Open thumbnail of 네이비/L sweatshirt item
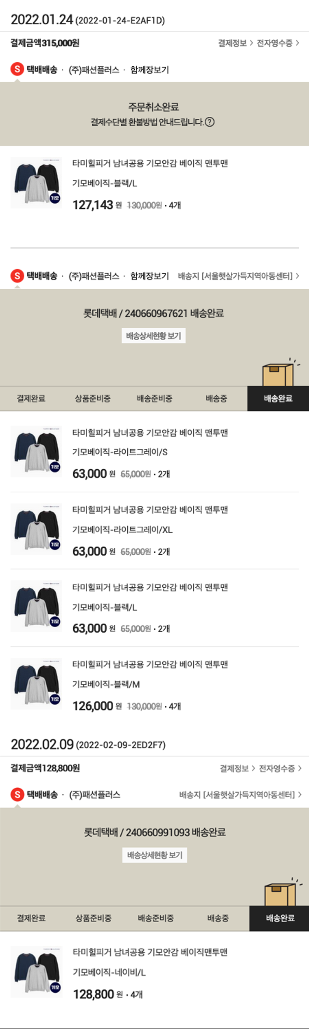The height and width of the screenshot is (1029, 309). click(x=36, y=972)
